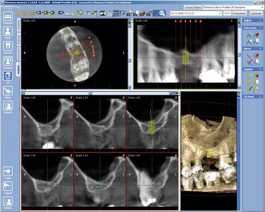Click the Properties button

pos(239,13)
